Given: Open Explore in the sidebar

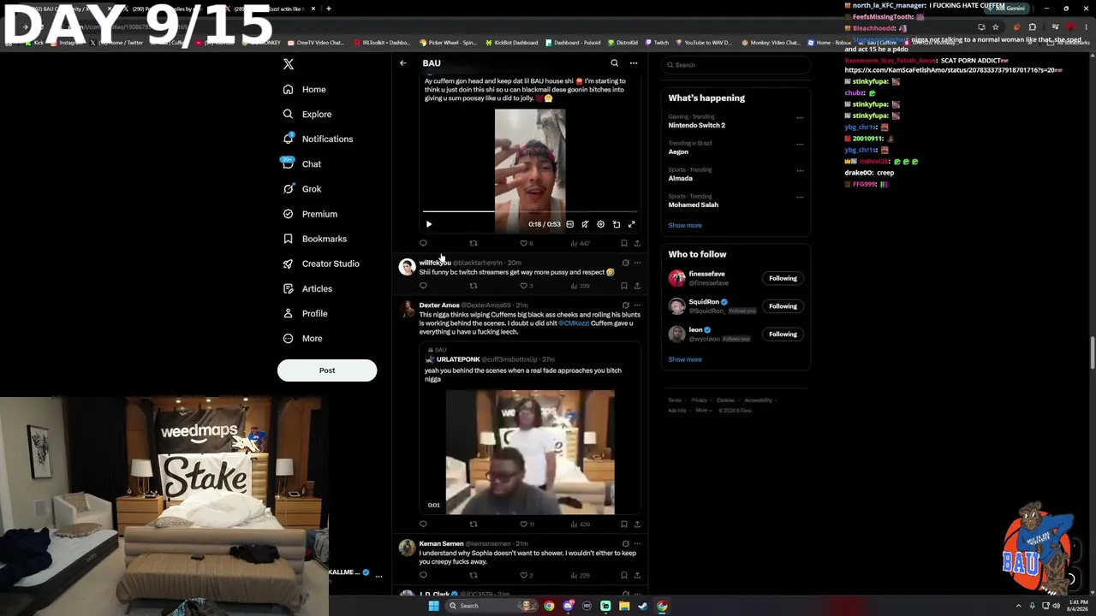Looking at the screenshot, I should 307,114.
